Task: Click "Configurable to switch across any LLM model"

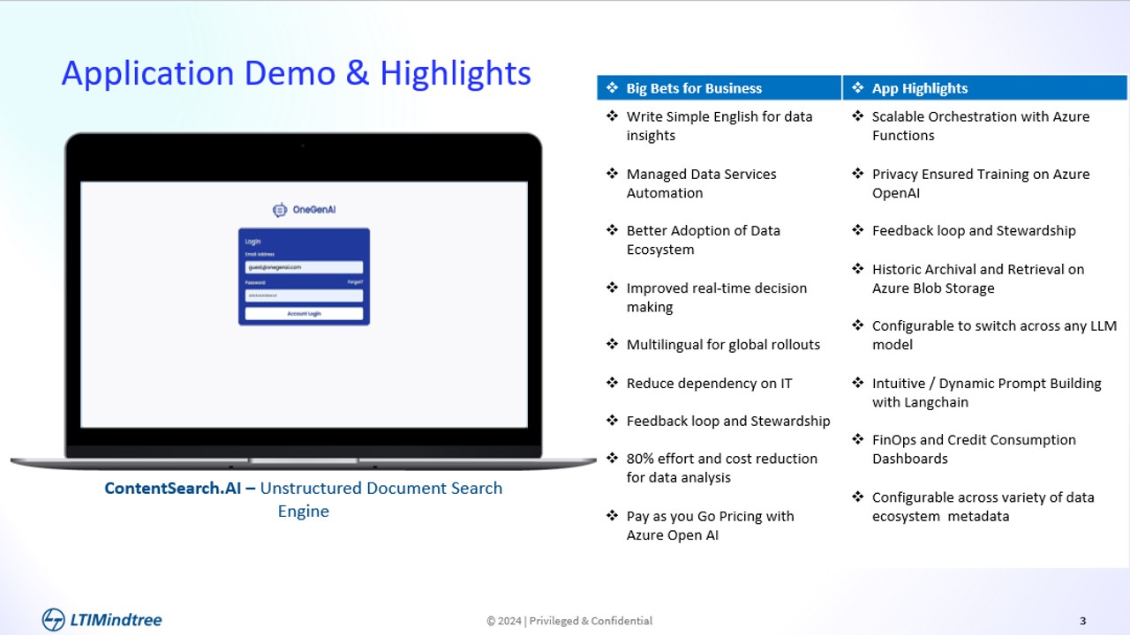Action: tap(994, 335)
